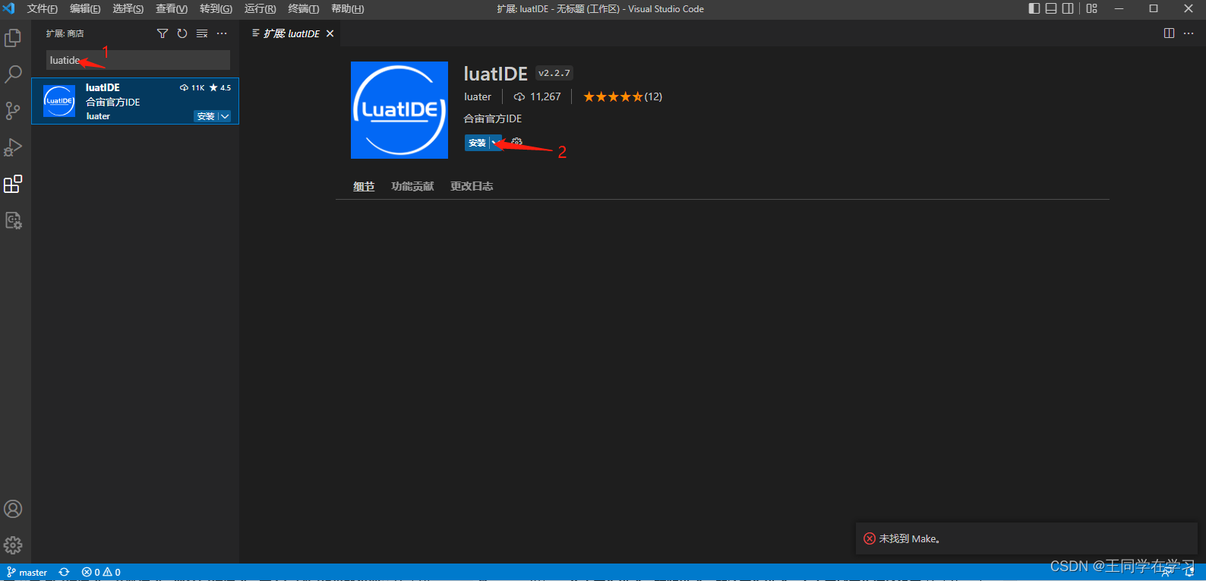
Task: Open the 文件(F) menu
Action: (43, 9)
